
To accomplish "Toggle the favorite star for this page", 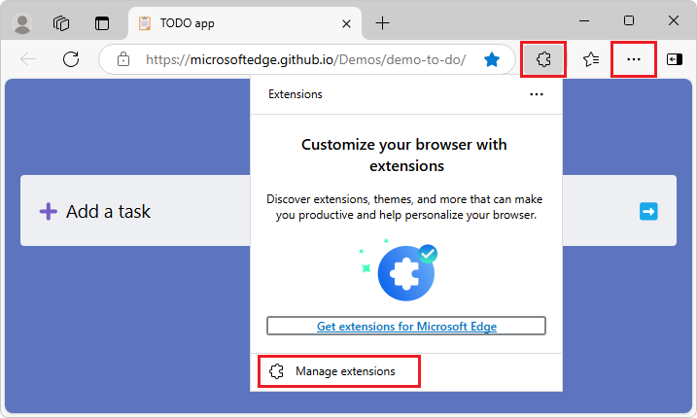I will click(x=492, y=59).
